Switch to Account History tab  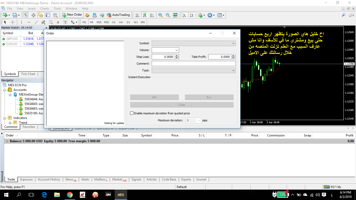click(49, 179)
